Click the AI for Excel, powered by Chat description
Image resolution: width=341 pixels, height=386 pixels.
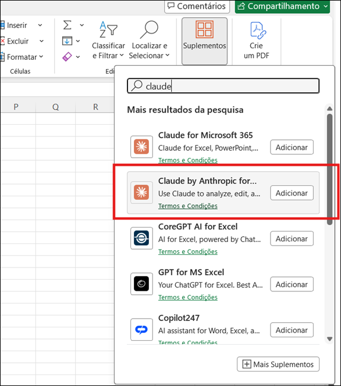tap(209, 239)
